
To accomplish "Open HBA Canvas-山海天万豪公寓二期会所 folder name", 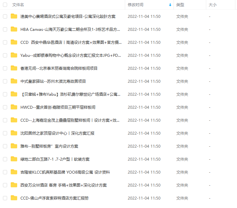I will pyautogui.click(x=70, y=30).
